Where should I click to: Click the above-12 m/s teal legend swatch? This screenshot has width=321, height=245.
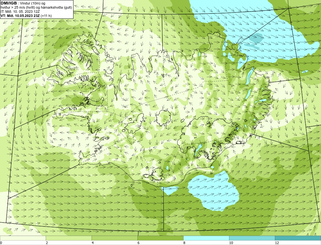298,238
